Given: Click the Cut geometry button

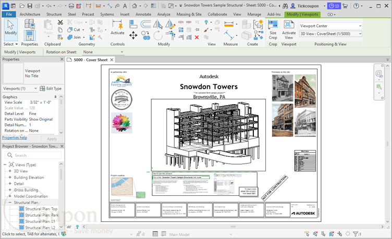Looking at the screenshot, I should [x=74, y=30].
